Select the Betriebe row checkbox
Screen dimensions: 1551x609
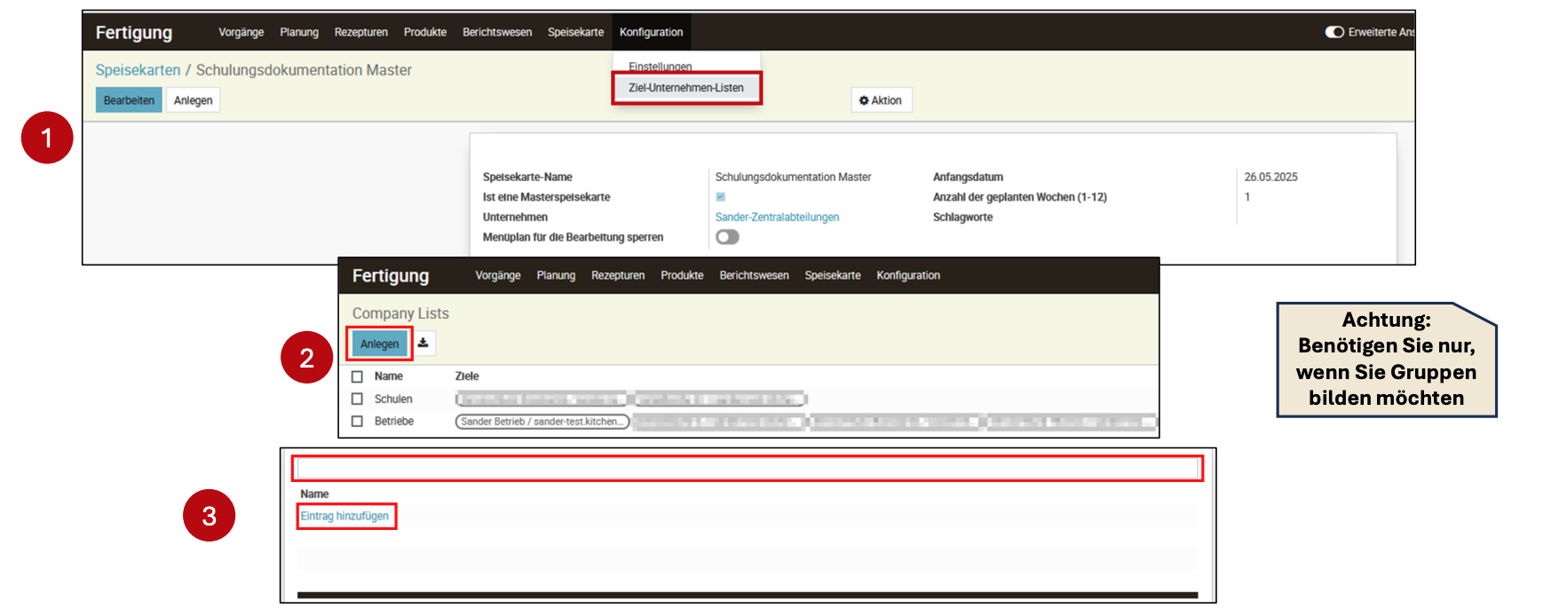(x=357, y=422)
